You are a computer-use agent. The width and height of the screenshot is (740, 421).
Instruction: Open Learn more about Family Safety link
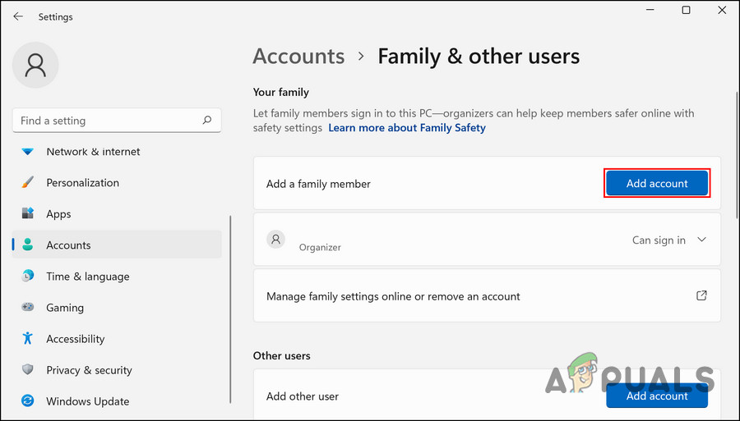pyautogui.click(x=407, y=128)
